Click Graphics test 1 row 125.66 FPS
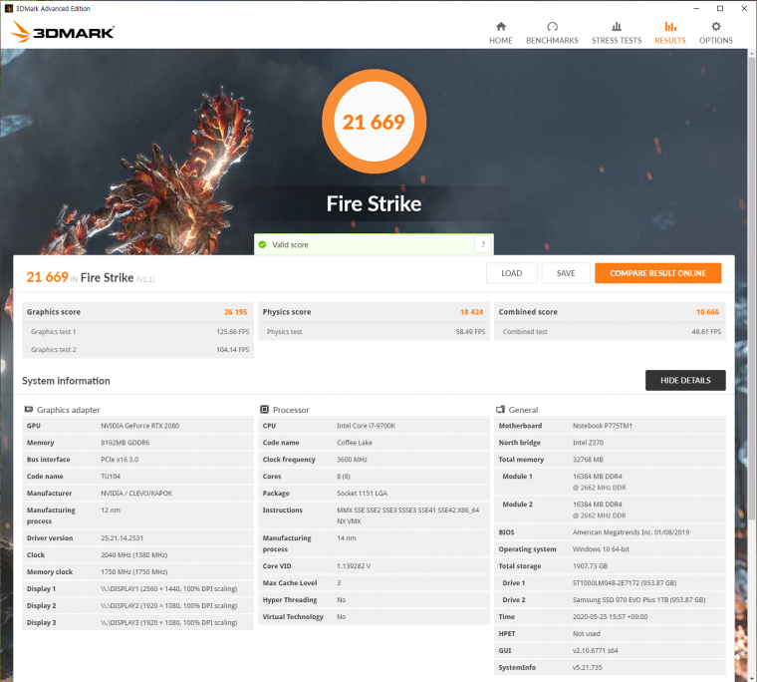 137,332
